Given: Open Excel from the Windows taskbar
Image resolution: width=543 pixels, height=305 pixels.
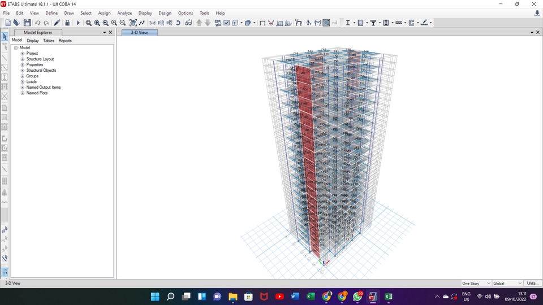Looking at the screenshot, I should 311,297.
